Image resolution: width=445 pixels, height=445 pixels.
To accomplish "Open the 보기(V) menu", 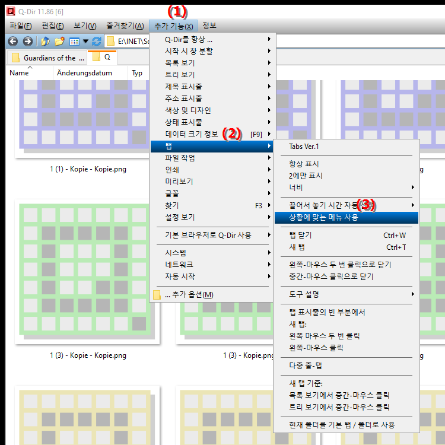I will pos(85,26).
